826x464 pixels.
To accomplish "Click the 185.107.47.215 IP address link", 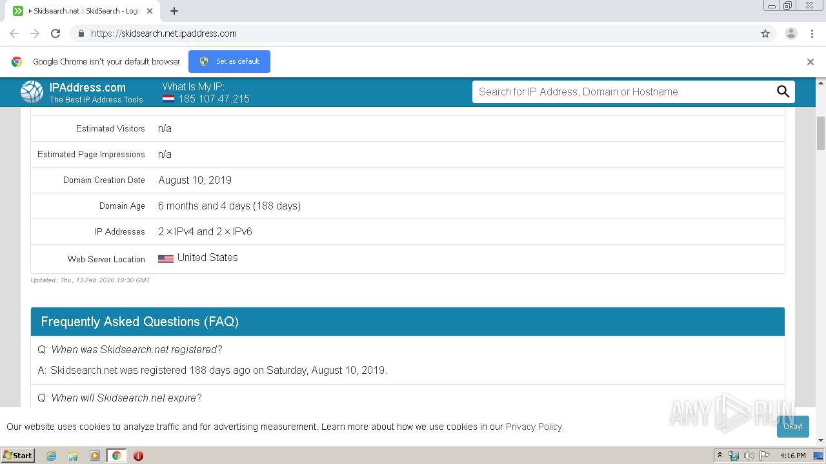I will 214,99.
